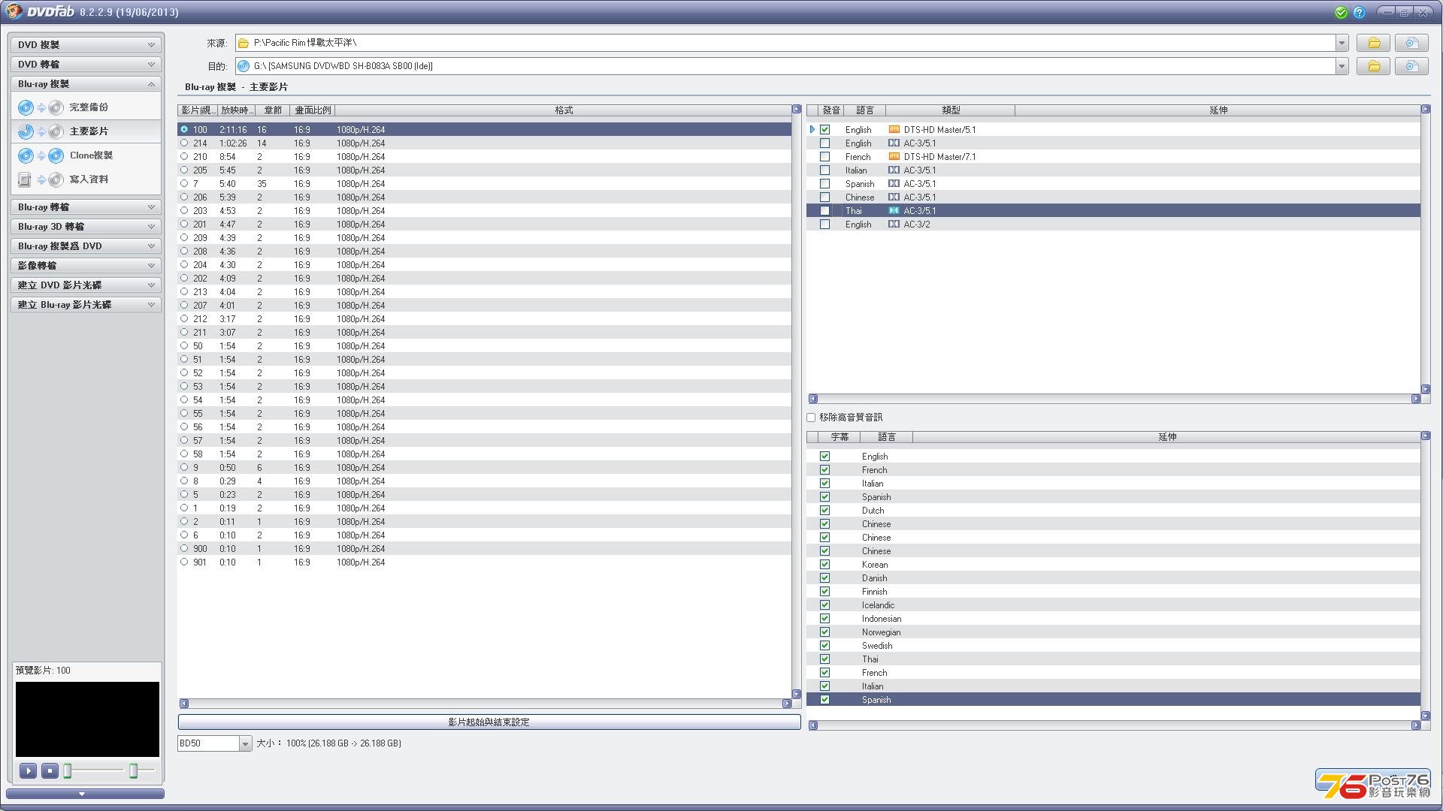Screen dimensions: 1443x811
Task: Open the BD50 output size dropdown
Action: [244, 743]
